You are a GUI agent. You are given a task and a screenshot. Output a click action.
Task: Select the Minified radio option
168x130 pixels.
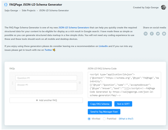click(x=89, y=119)
